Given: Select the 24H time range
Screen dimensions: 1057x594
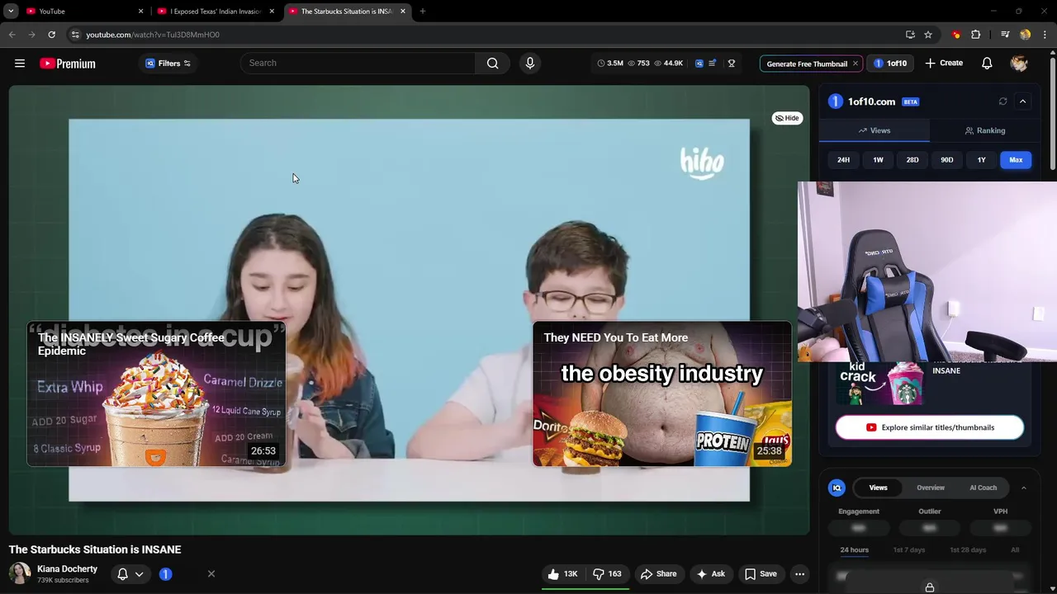Looking at the screenshot, I should click(x=843, y=160).
